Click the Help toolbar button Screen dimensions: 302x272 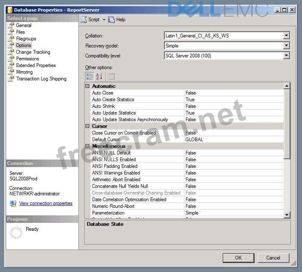point(117,20)
